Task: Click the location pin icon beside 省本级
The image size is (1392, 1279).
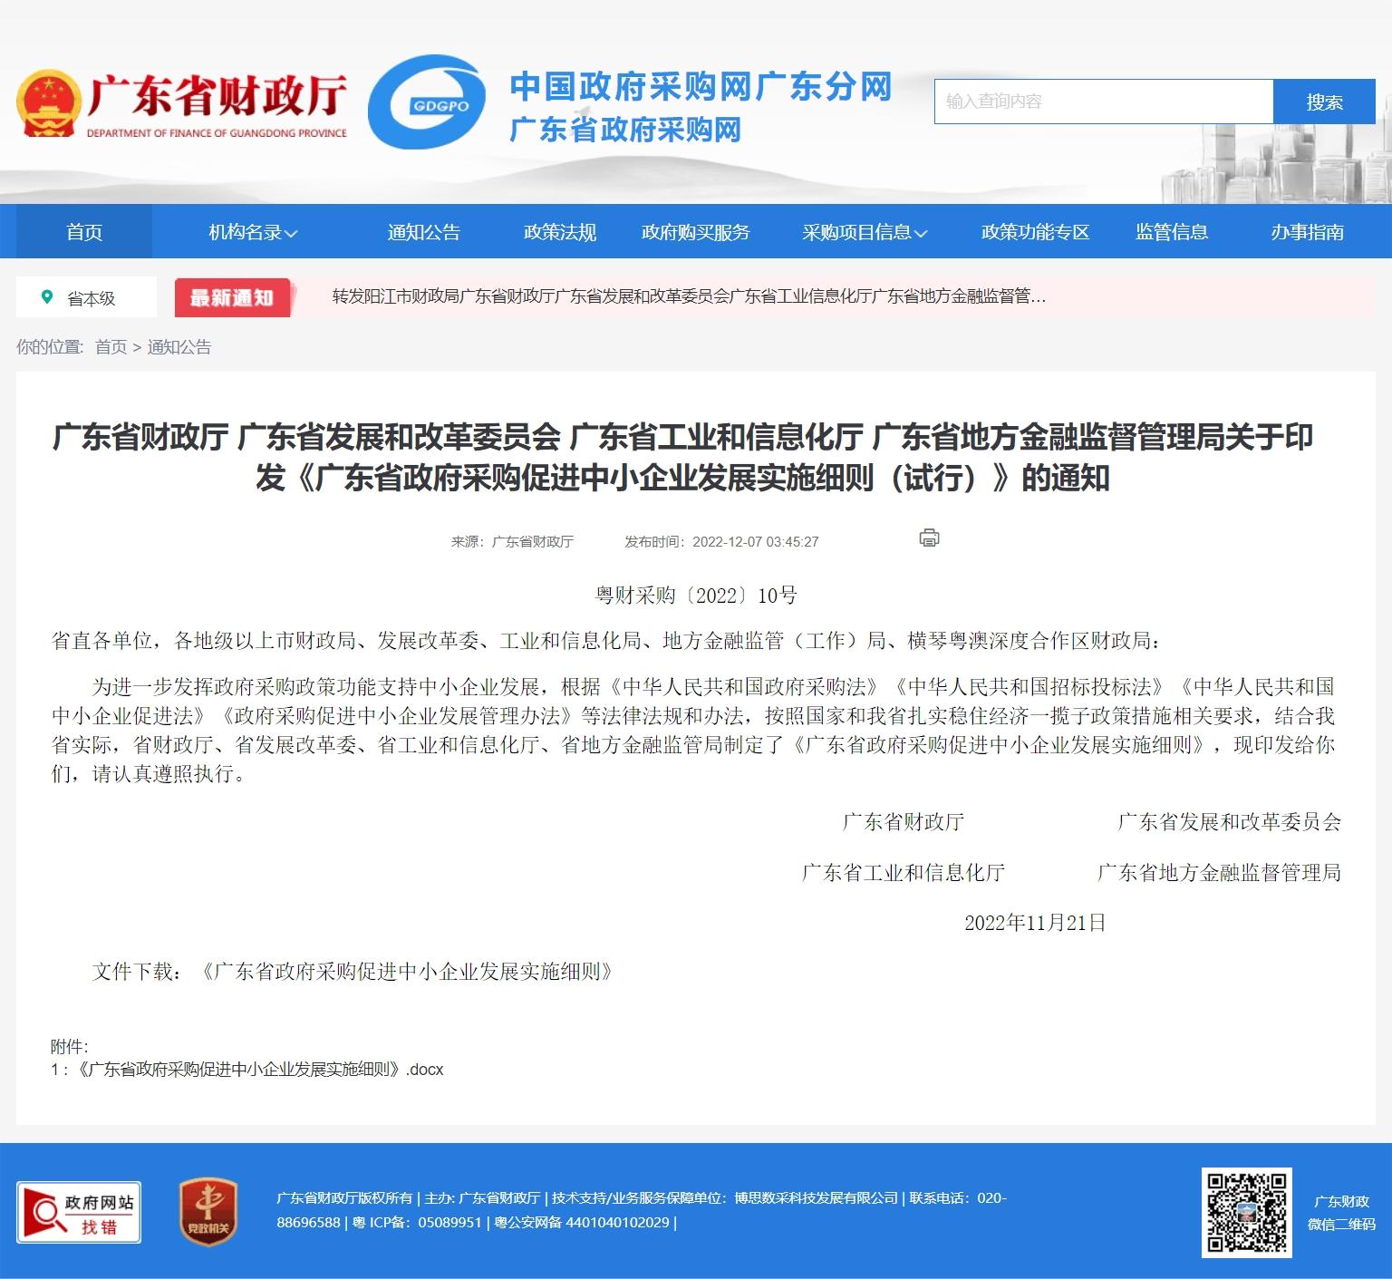Action: pos(47,297)
